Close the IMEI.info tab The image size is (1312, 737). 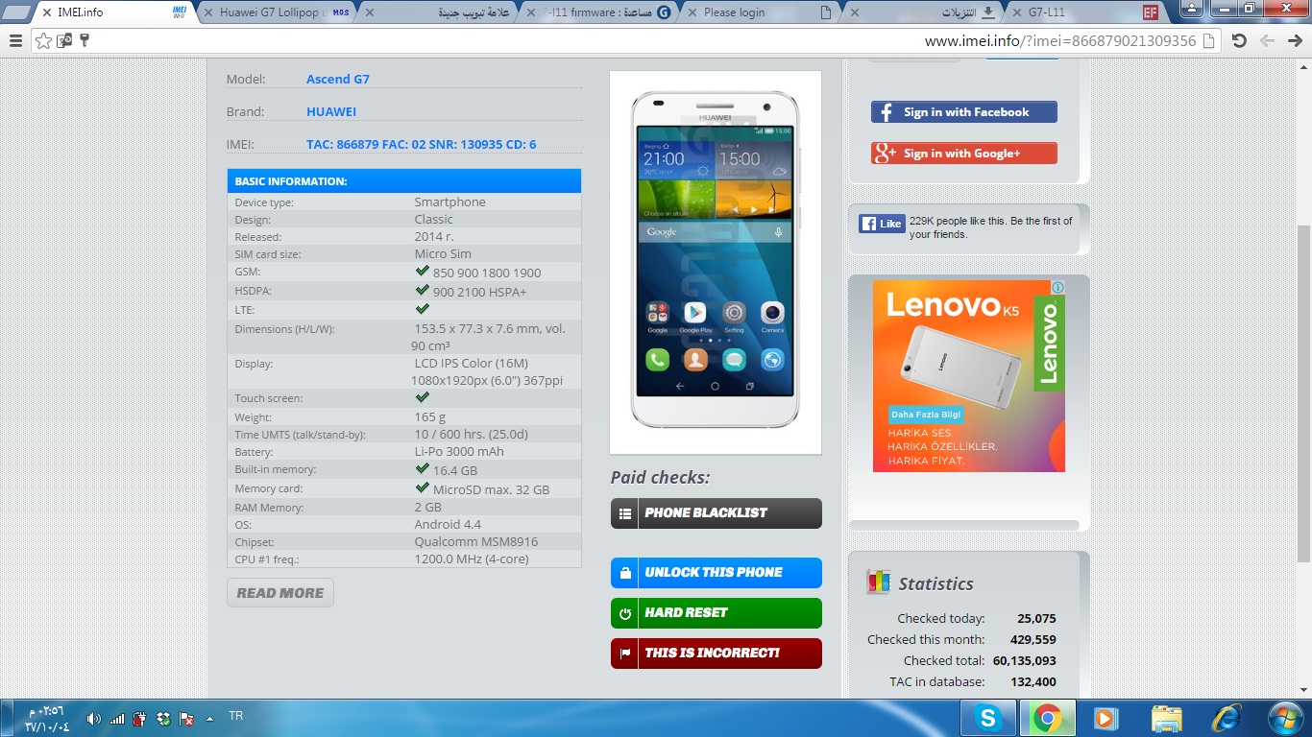[x=46, y=12]
